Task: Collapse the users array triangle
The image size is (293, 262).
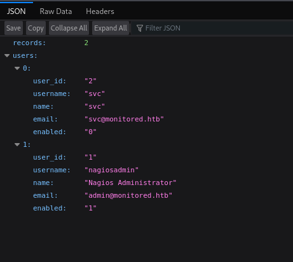Action: click(7, 56)
